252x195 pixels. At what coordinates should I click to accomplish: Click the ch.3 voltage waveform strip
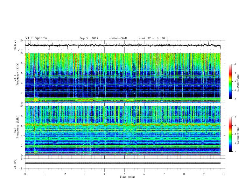tap(123, 163)
